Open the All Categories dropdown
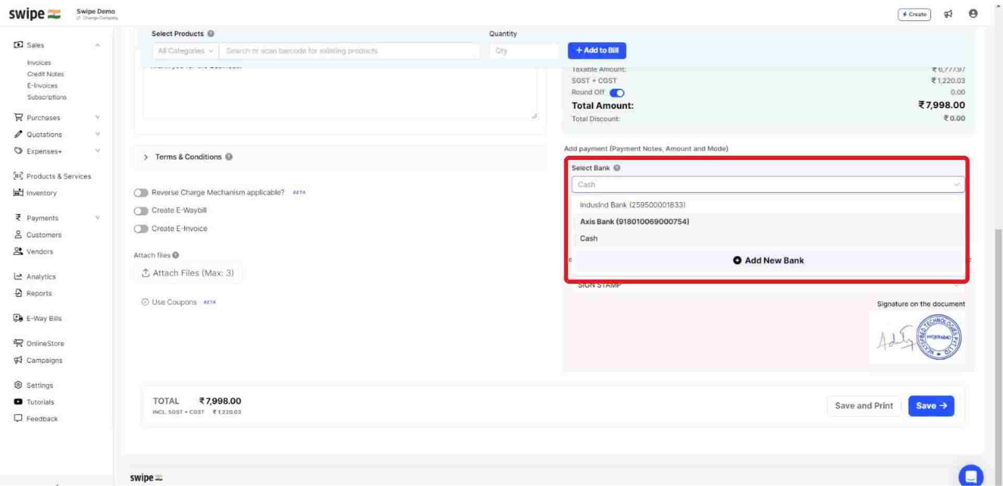The height and width of the screenshot is (486, 1003). point(185,51)
